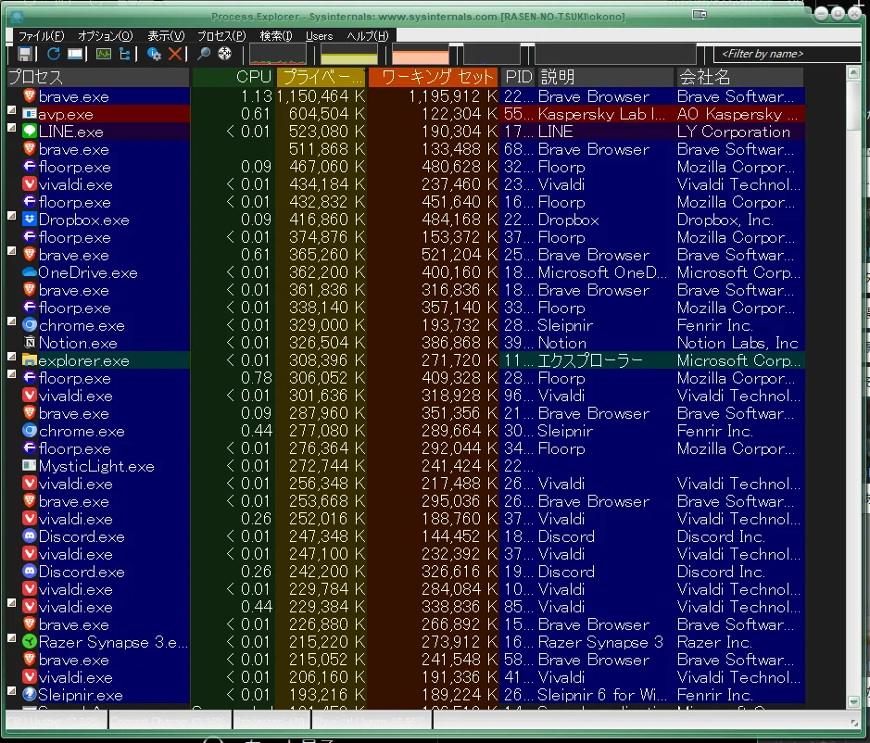Click the CPU usage mini graph in toolbar

(277, 55)
